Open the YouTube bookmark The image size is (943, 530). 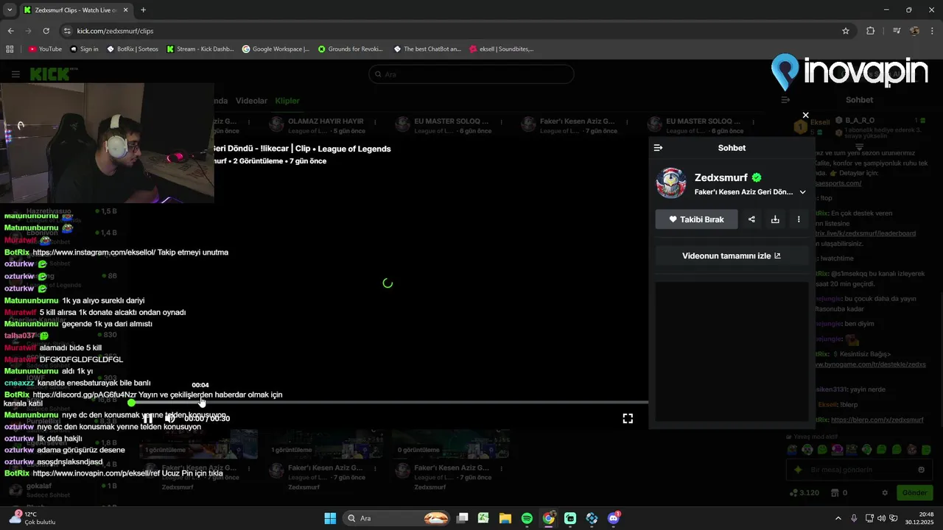click(x=45, y=49)
